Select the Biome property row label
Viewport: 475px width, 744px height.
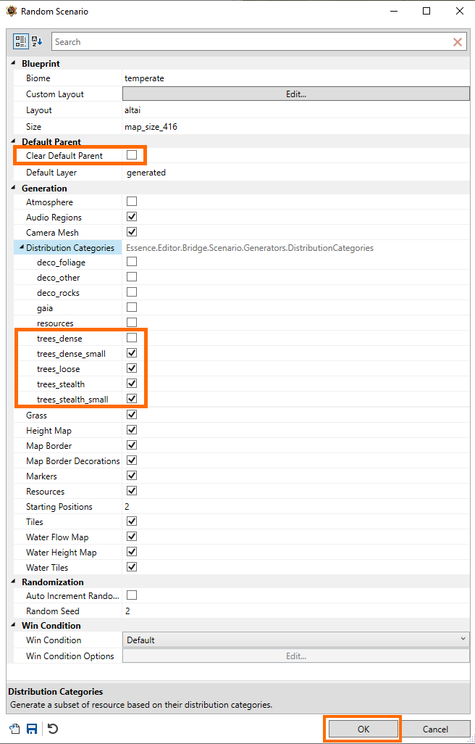coord(38,78)
